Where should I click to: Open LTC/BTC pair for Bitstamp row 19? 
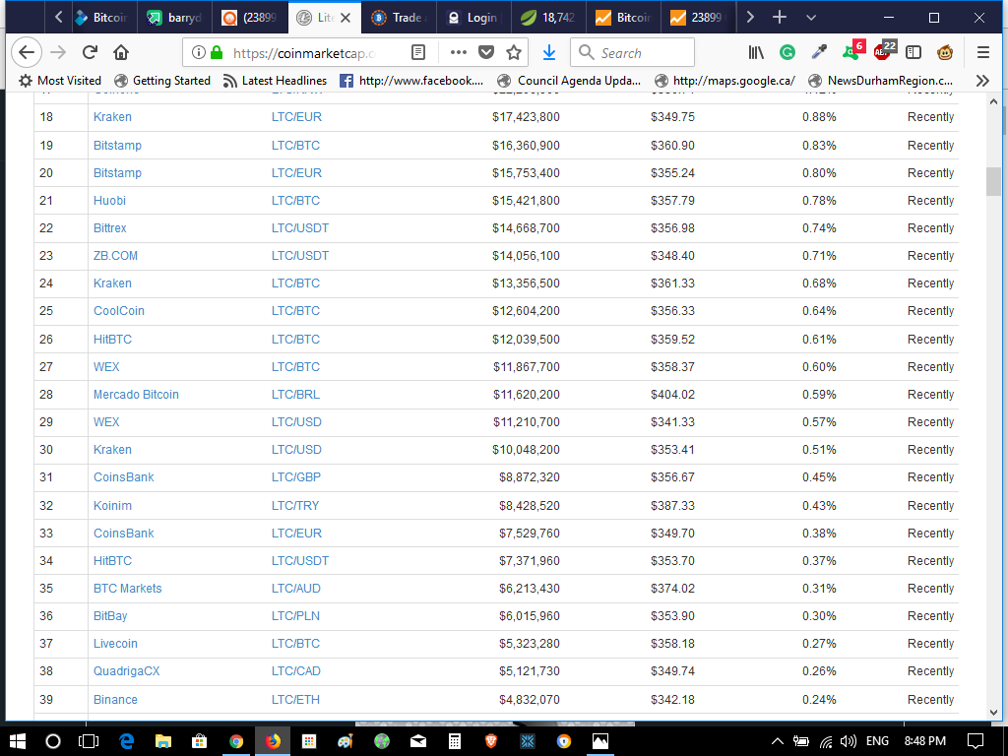point(295,146)
